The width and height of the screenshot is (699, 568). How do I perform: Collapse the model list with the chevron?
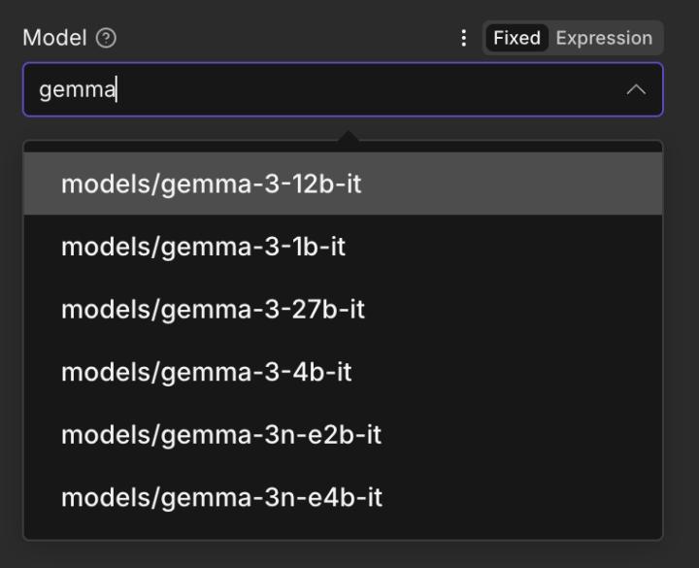636,90
